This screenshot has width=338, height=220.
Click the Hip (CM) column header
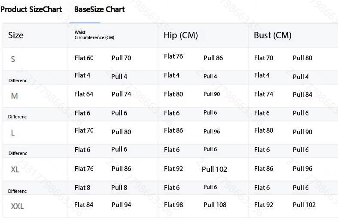pos(180,35)
